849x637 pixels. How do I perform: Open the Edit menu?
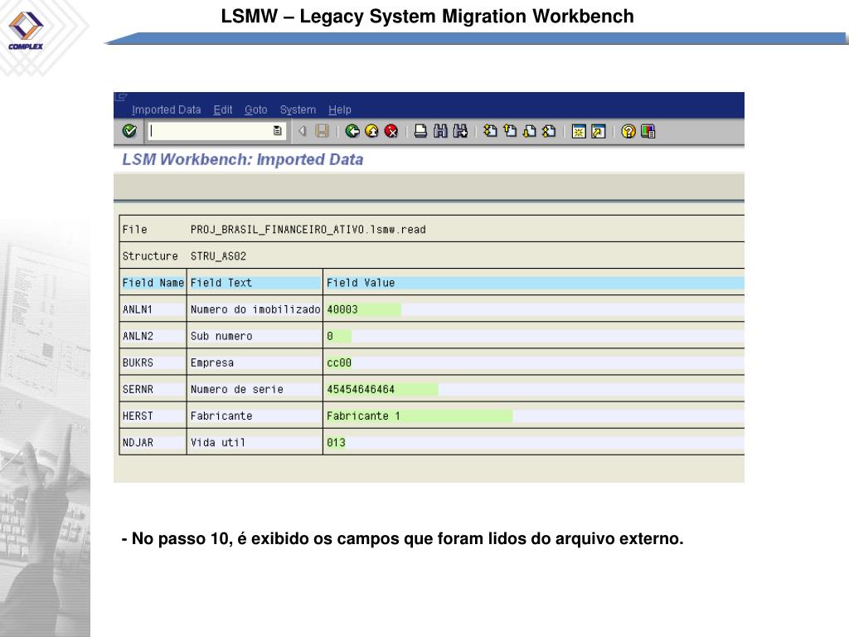pos(222,110)
